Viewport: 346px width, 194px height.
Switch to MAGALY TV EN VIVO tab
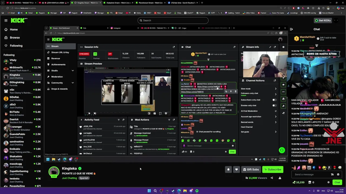[x=21, y=3]
